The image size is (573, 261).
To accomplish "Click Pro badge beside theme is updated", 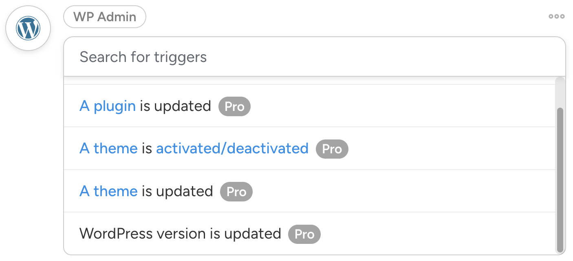I will [236, 192].
